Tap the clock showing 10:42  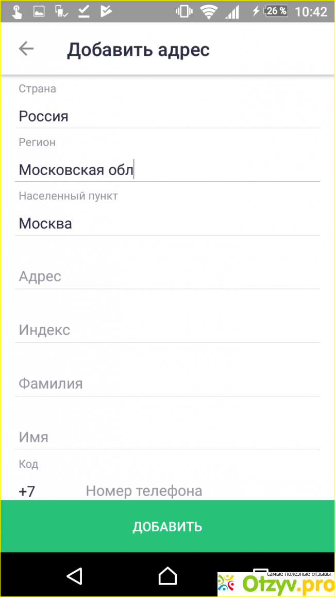tap(311, 11)
